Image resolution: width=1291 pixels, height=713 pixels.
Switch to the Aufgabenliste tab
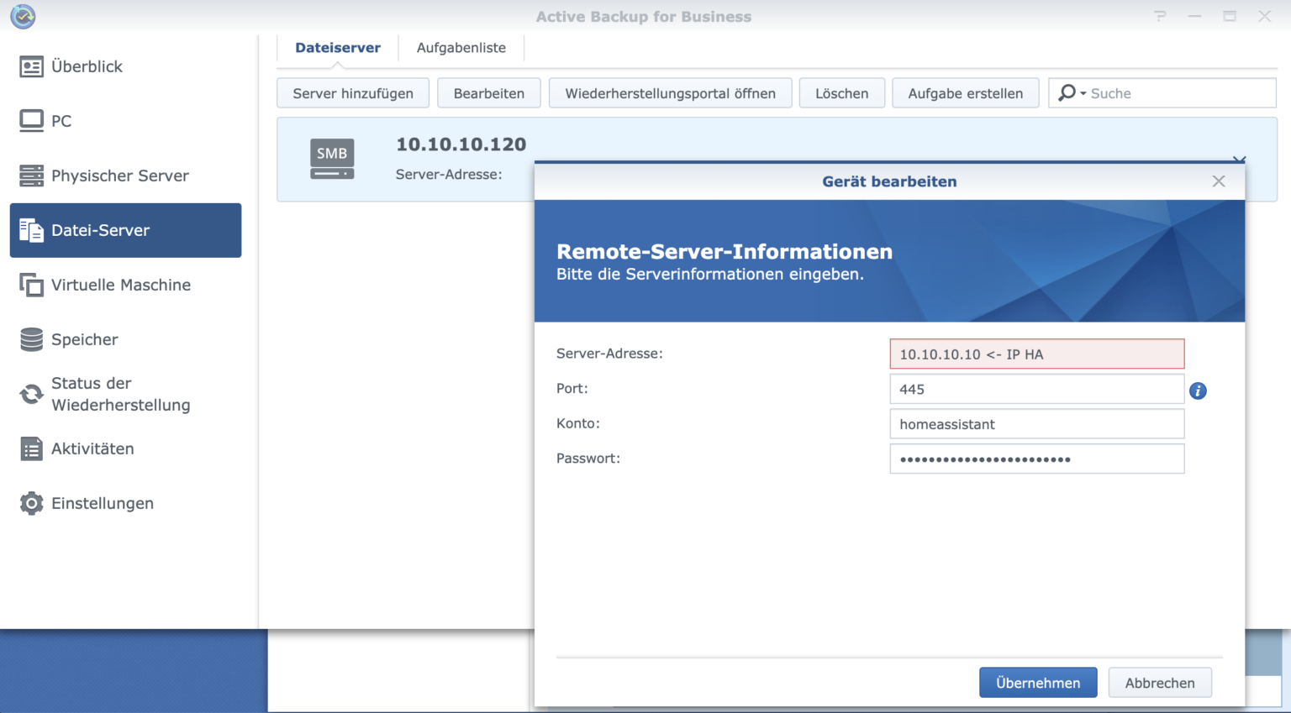pos(461,47)
